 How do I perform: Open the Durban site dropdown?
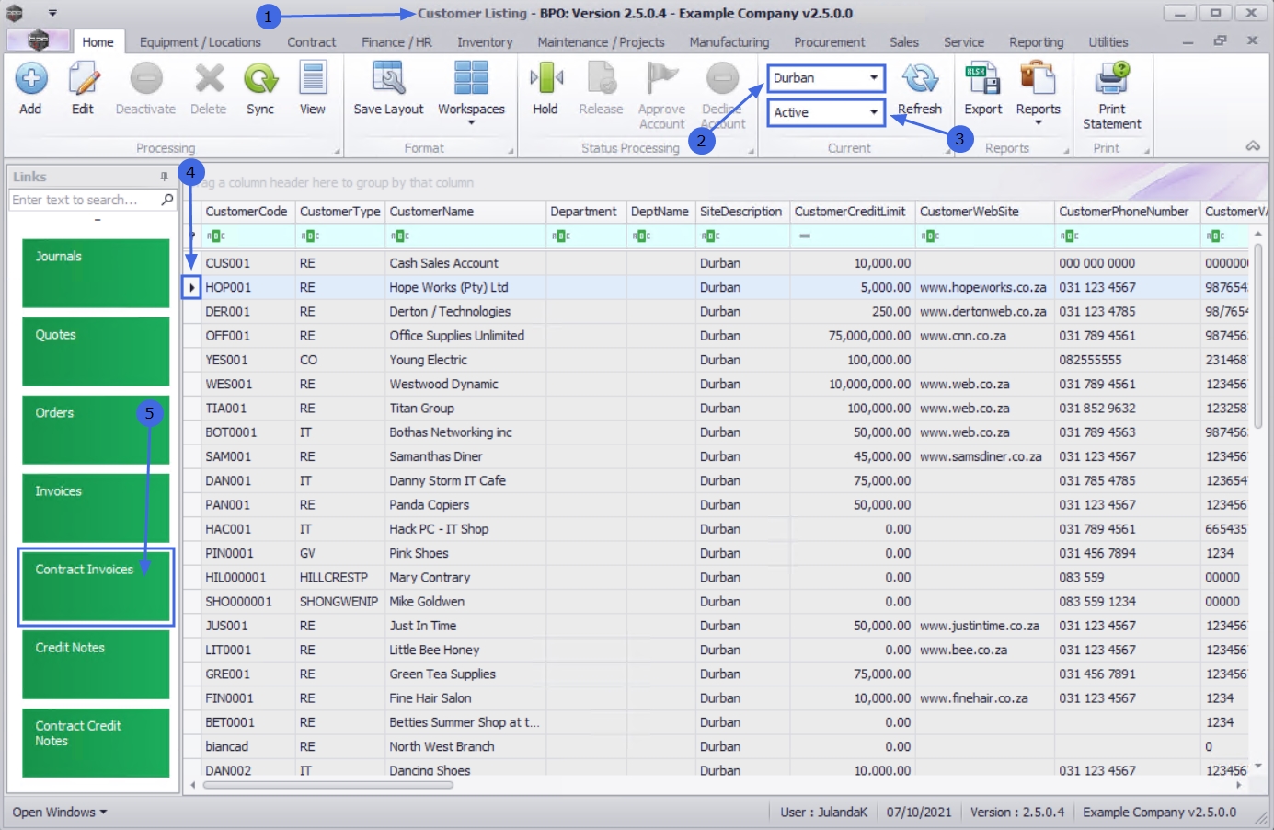874,78
